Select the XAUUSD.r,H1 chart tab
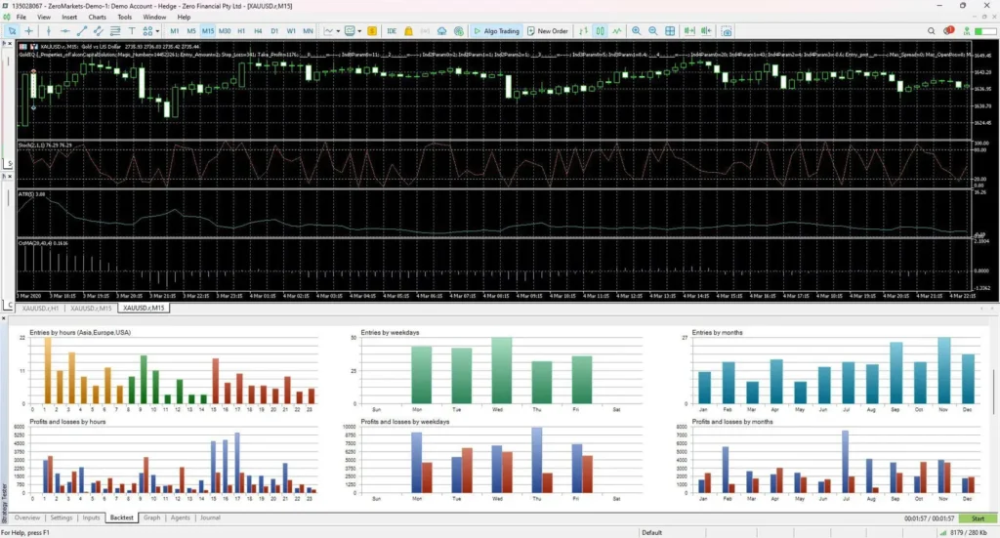 tap(40, 309)
